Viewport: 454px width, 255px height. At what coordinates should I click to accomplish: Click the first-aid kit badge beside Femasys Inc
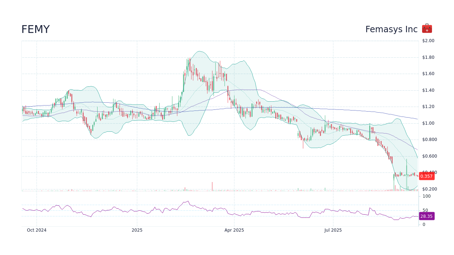(427, 28)
